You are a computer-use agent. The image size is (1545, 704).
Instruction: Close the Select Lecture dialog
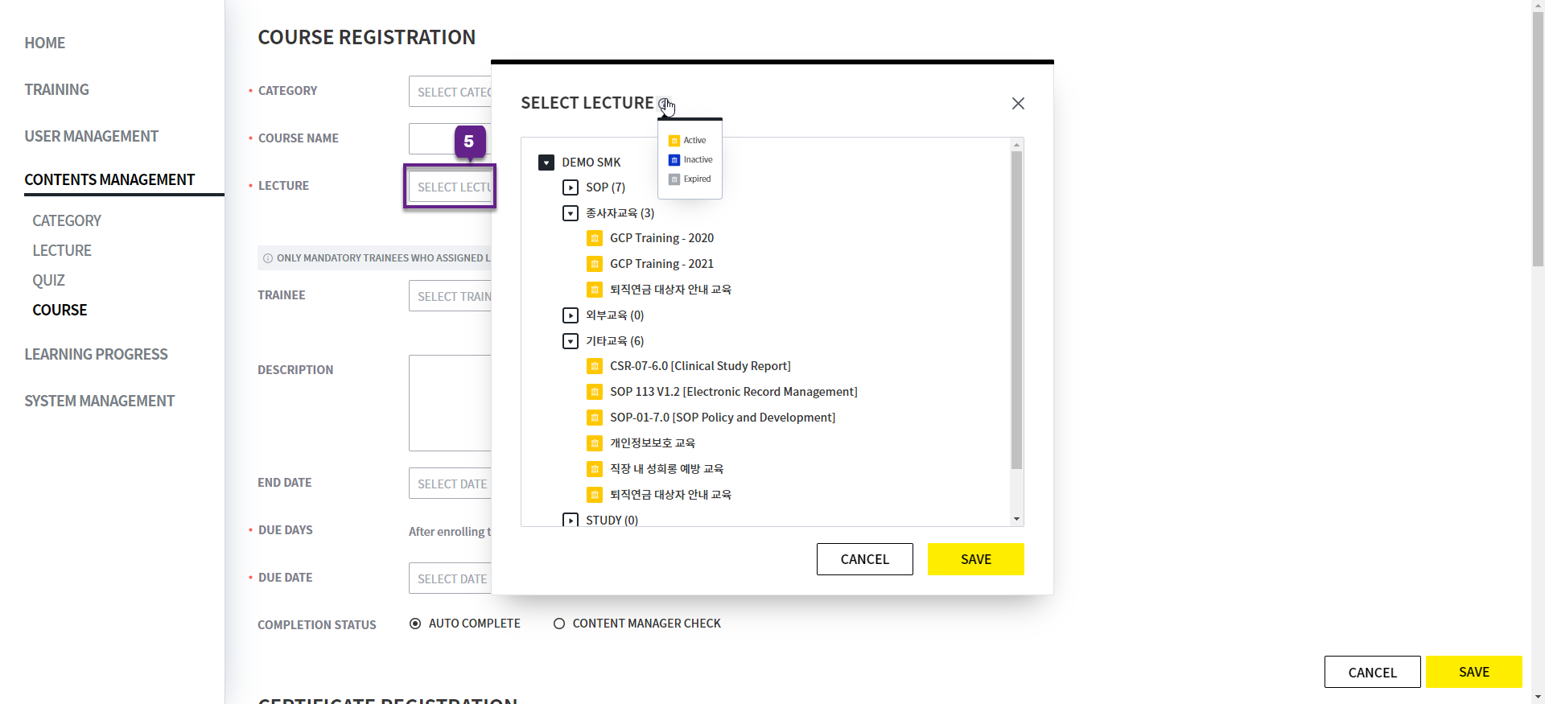tap(1018, 104)
